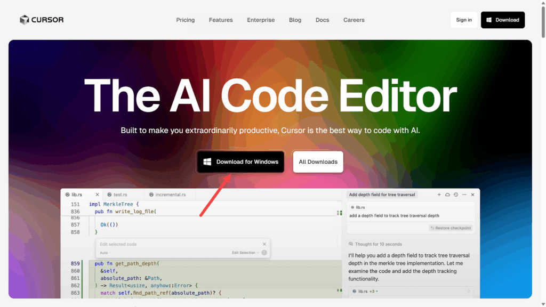
Task: Click code line 'Ok(())'
Action: [109, 224]
